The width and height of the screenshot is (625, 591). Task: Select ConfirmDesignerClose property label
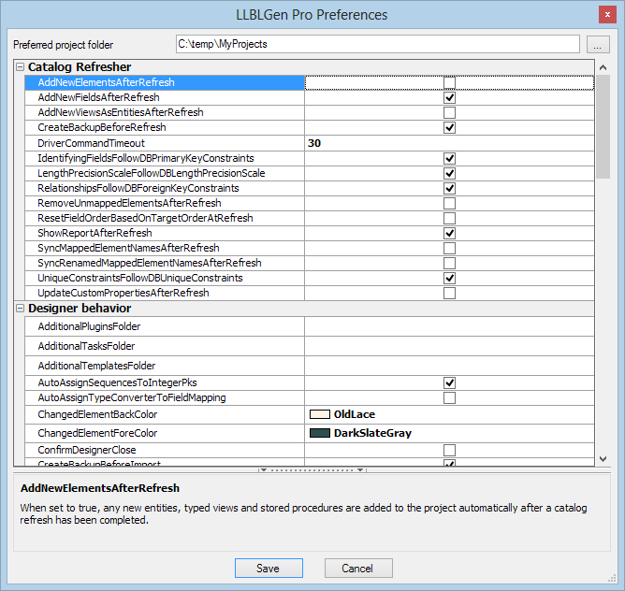coord(86,450)
